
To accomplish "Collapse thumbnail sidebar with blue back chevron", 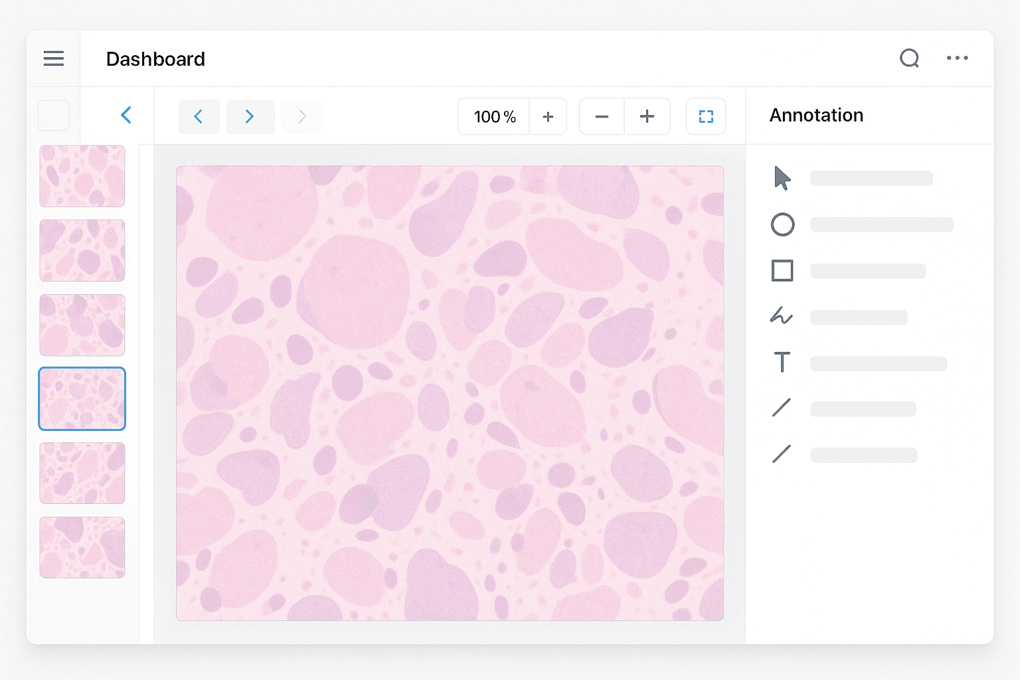I will coord(126,115).
